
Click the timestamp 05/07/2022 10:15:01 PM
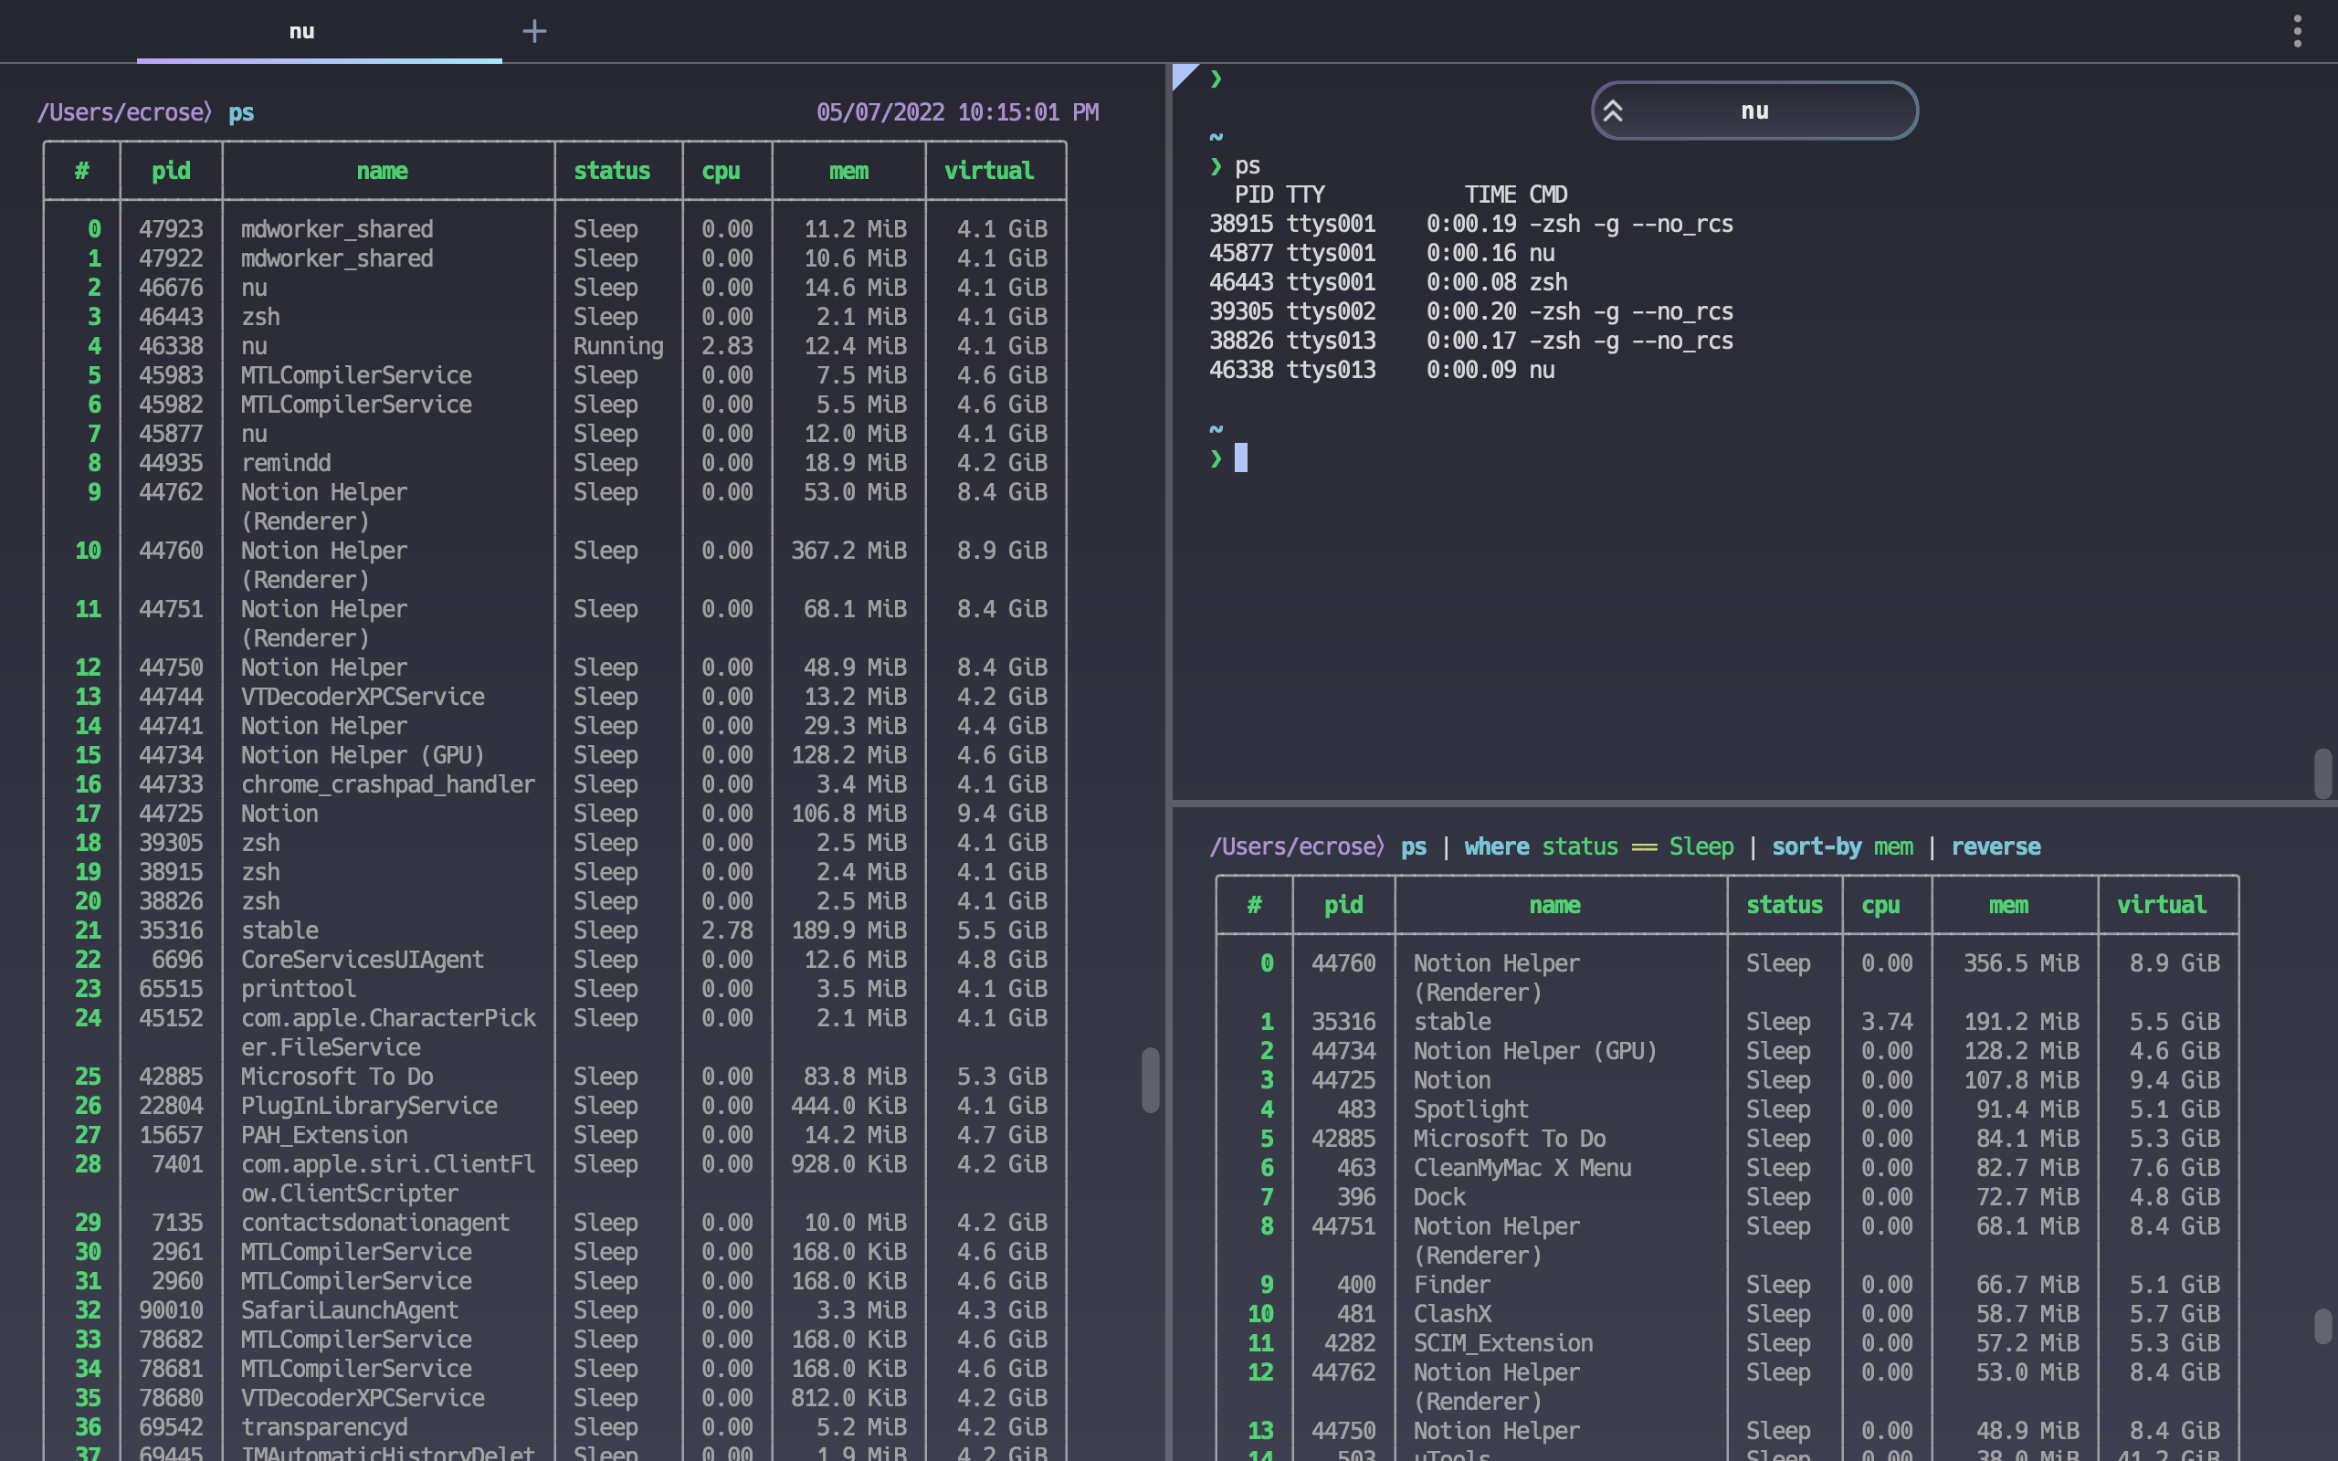point(956,113)
